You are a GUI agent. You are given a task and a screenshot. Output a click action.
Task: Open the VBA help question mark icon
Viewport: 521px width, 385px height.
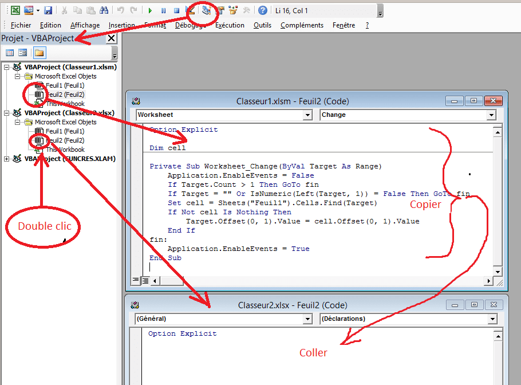pos(262,10)
